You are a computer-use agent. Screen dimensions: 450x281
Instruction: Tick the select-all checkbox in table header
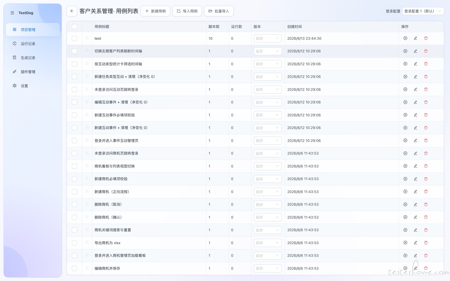(74, 27)
